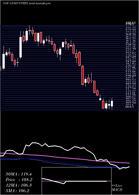The image size is (139, 195).
Task: Click the <<Live MACD label
Action: 117,188
